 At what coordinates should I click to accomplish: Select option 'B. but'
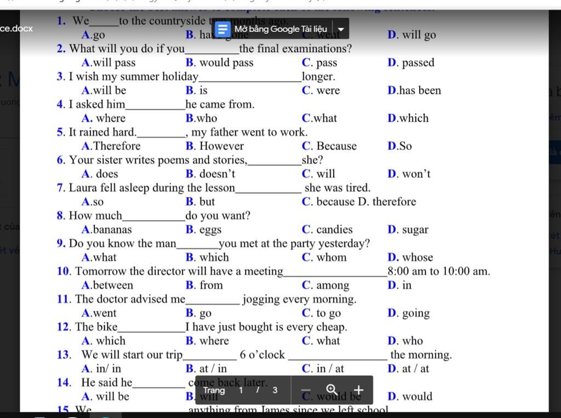[x=201, y=202]
